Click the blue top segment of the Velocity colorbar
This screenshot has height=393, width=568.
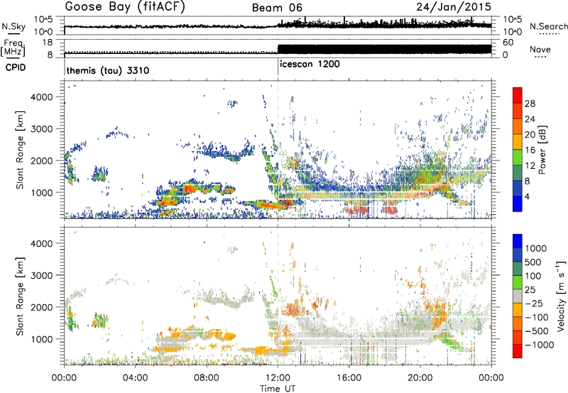tap(518, 241)
